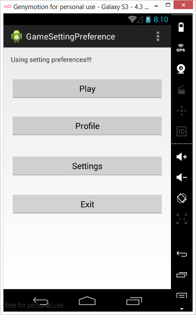The height and width of the screenshot is (315, 196).
Task: Rotate the device using rotate icon
Action: (x=182, y=198)
